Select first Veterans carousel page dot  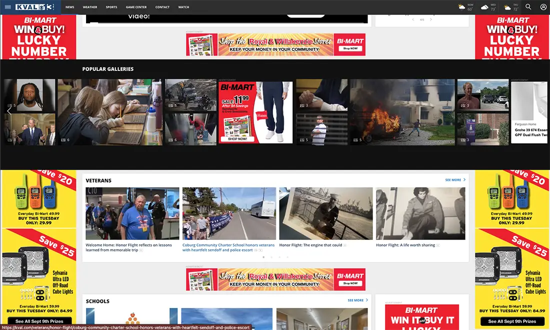(x=263, y=257)
